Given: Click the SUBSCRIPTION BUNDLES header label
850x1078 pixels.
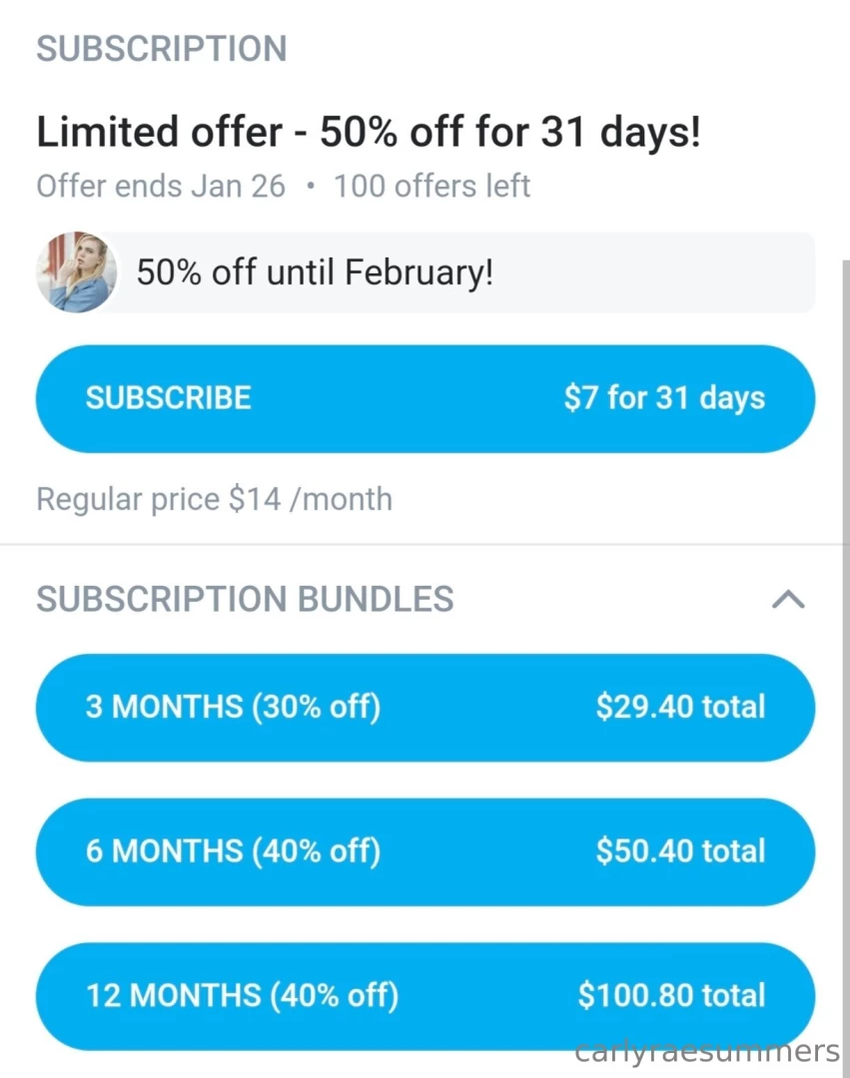Looking at the screenshot, I should [244, 599].
